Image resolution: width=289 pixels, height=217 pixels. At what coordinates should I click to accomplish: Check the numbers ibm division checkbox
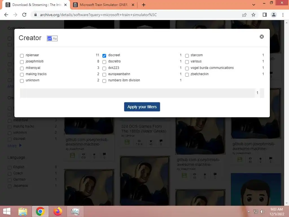(104, 81)
